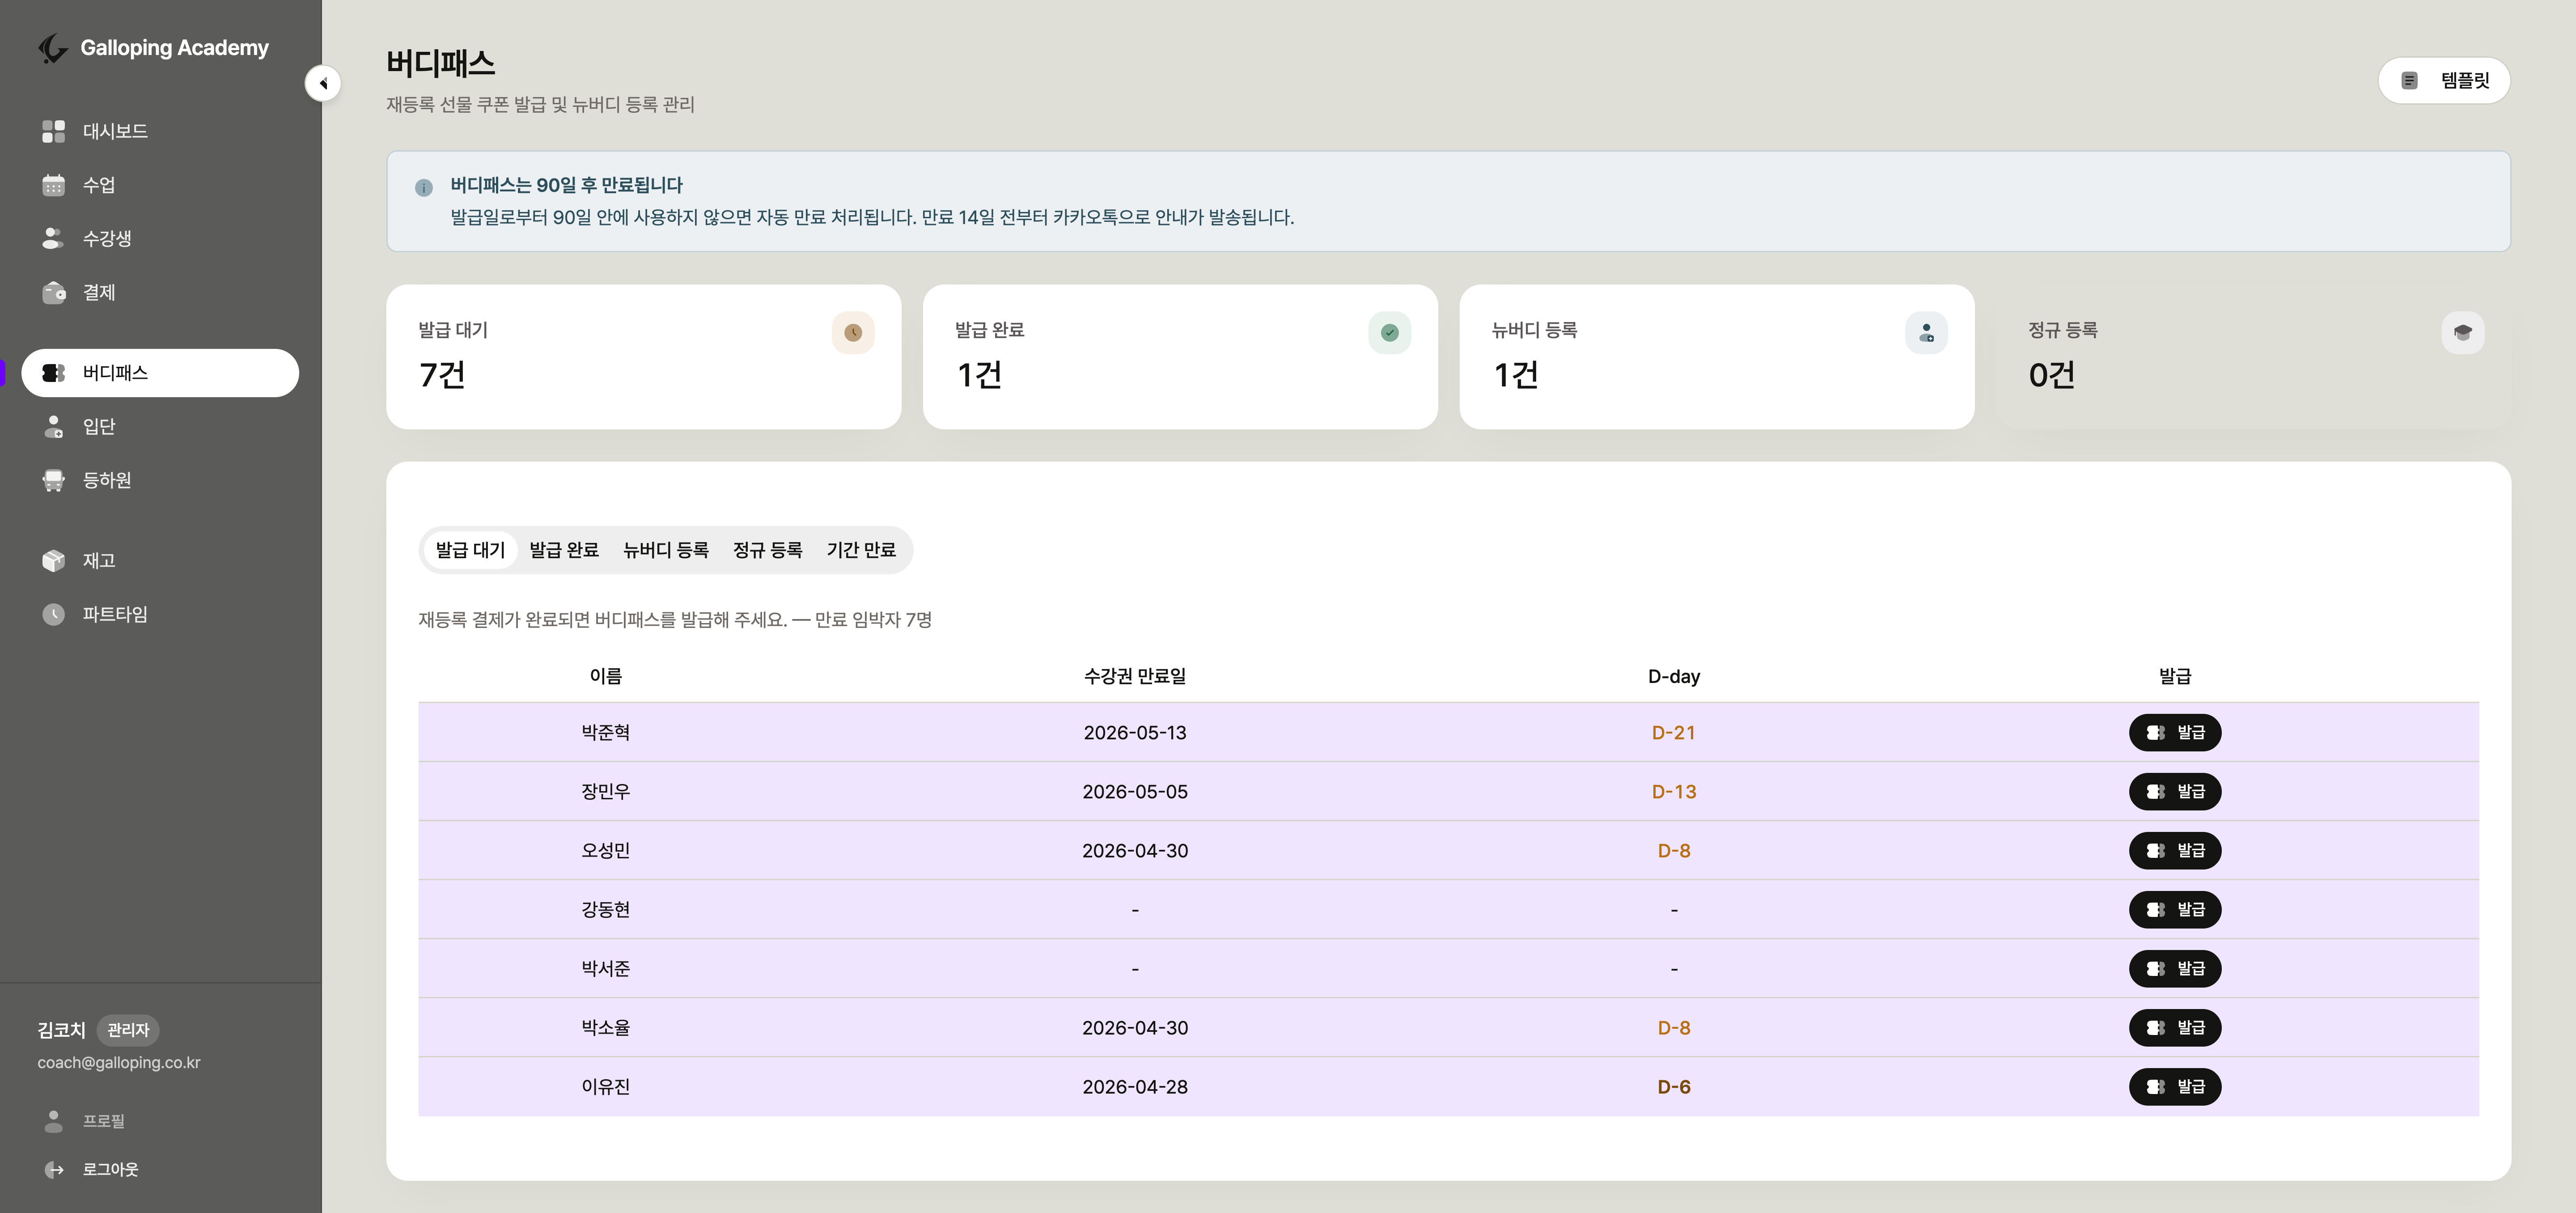Switch to the 뉴버디 등록 tab
Image resolution: width=2576 pixels, height=1213 pixels.
click(666, 550)
